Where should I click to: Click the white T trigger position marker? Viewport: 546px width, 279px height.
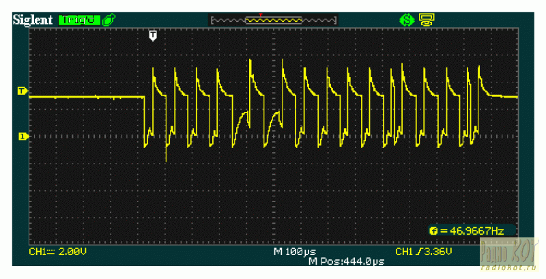[153, 34]
